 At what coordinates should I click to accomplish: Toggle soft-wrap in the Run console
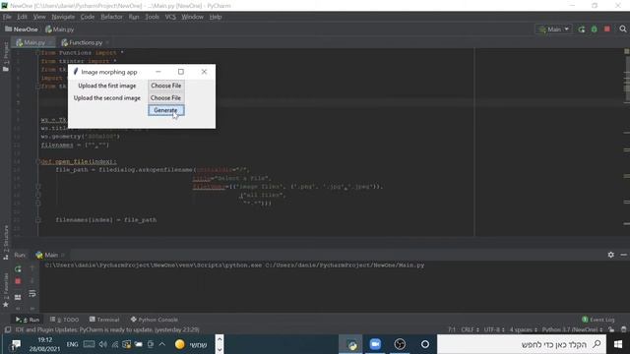pyautogui.click(x=32, y=294)
